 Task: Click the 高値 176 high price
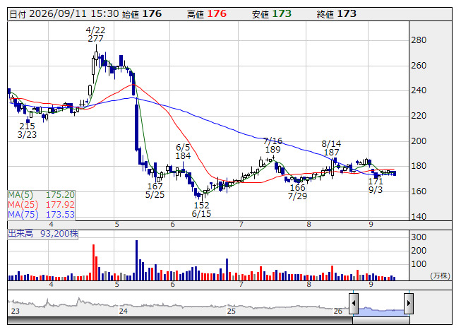click(x=207, y=14)
